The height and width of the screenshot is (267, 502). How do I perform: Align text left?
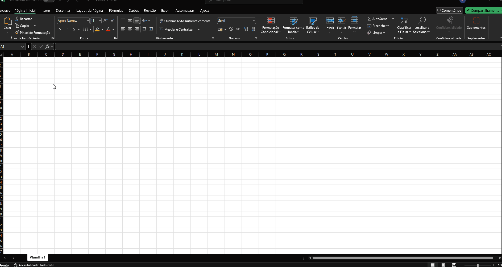click(123, 29)
